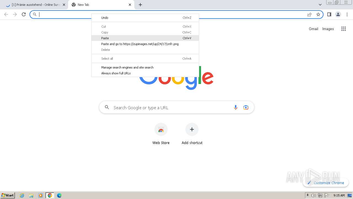The width and height of the screenshot is (353, 199).
Task: Click the Show desktop tray button
Action: coord(350,195)
